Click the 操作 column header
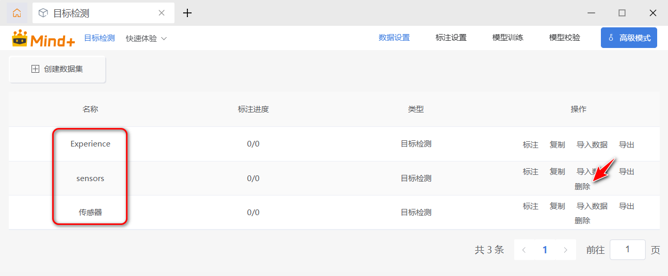The width and height of the screenshot is (668, 276). point(579,109)
